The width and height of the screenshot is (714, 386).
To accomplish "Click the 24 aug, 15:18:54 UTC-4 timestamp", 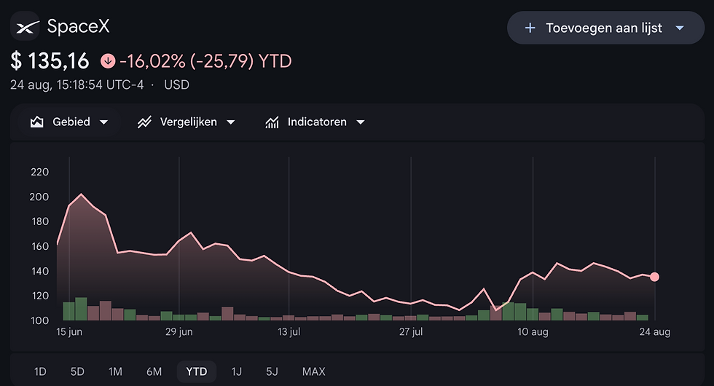I will [x=77, y=85].
